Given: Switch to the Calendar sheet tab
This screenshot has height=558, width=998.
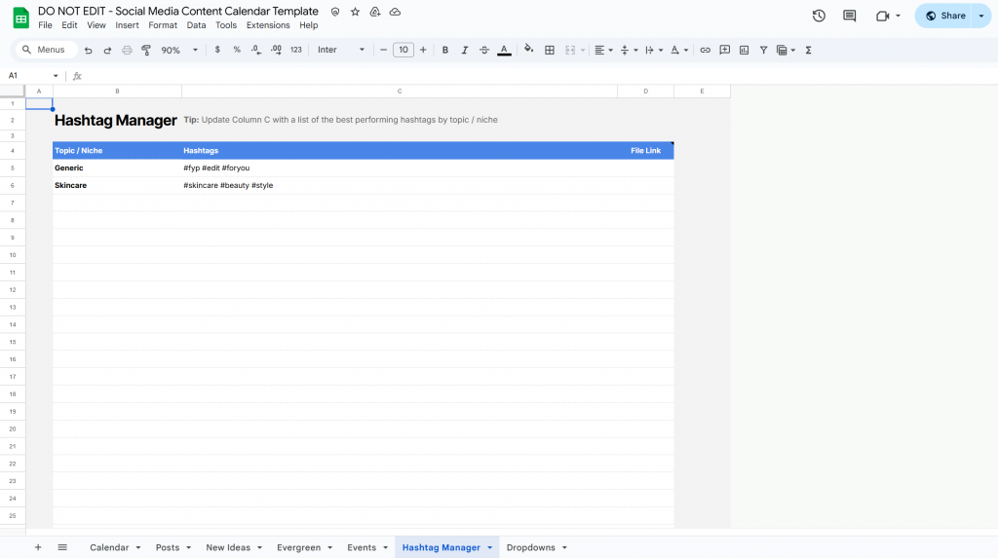Looking at the screenshot, I should point(109,547).
